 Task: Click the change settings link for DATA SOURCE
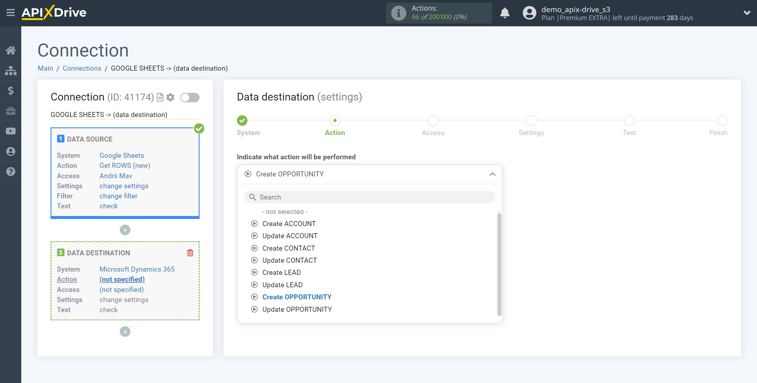124,186
